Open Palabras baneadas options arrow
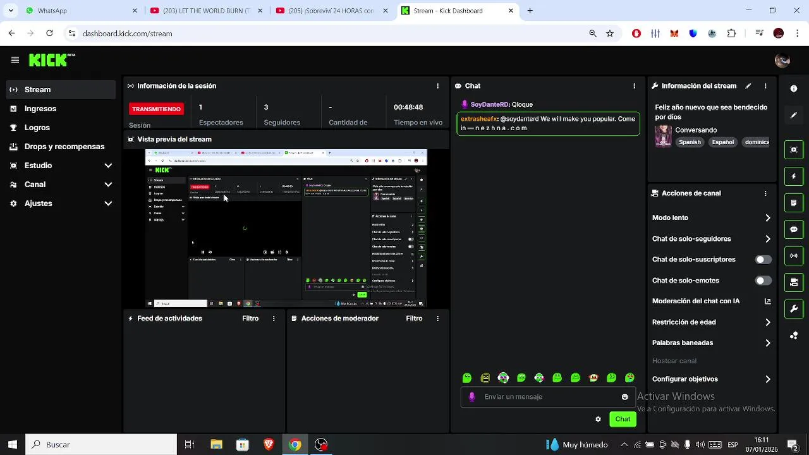 pos(768,343)
